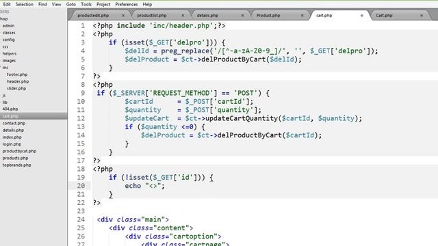Open the Preferences menu
The height and width of the screenshot is (246, 438).
(126, 5)
